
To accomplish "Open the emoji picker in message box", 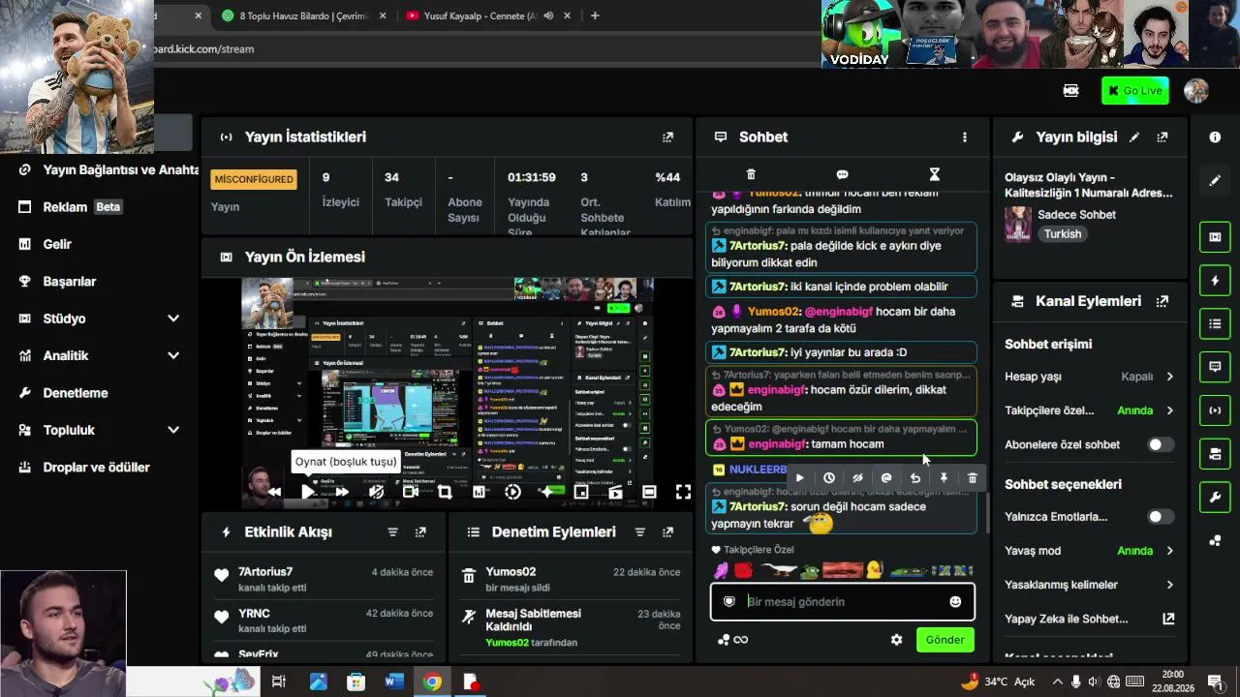I will [955, 602].
